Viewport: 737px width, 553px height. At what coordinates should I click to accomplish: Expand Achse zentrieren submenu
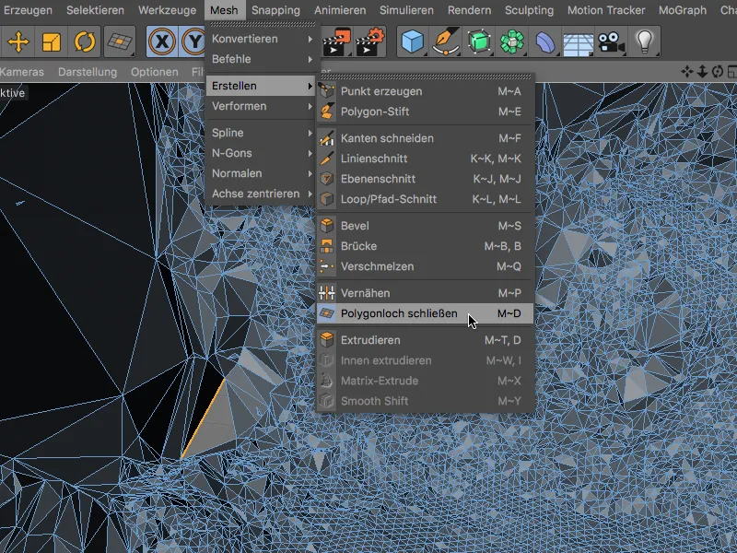[261, 194]
